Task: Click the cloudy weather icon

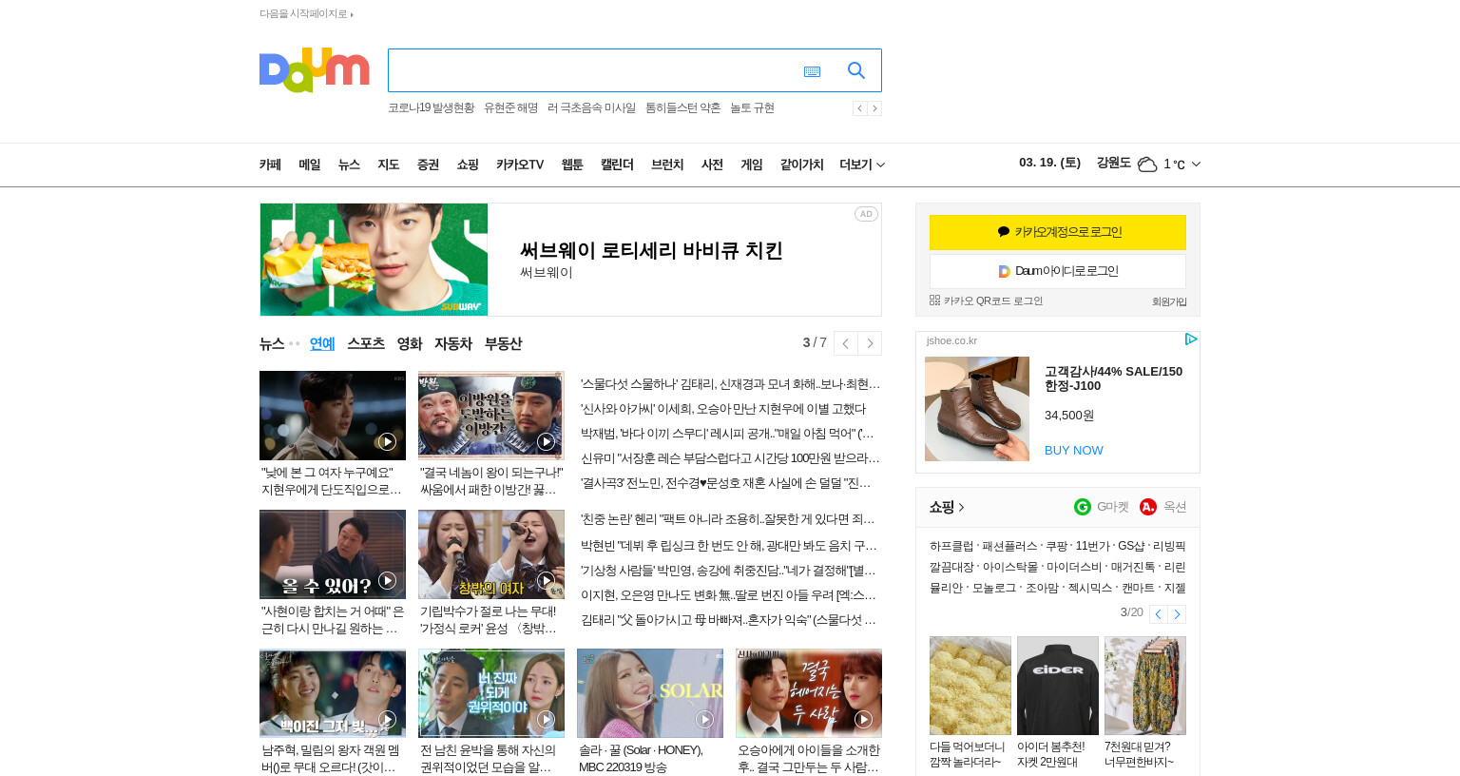Action: click(1147, 165)
